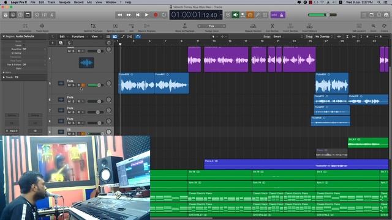Open the Mixer icon
392x220 pixels.
(x=45, y=15)
